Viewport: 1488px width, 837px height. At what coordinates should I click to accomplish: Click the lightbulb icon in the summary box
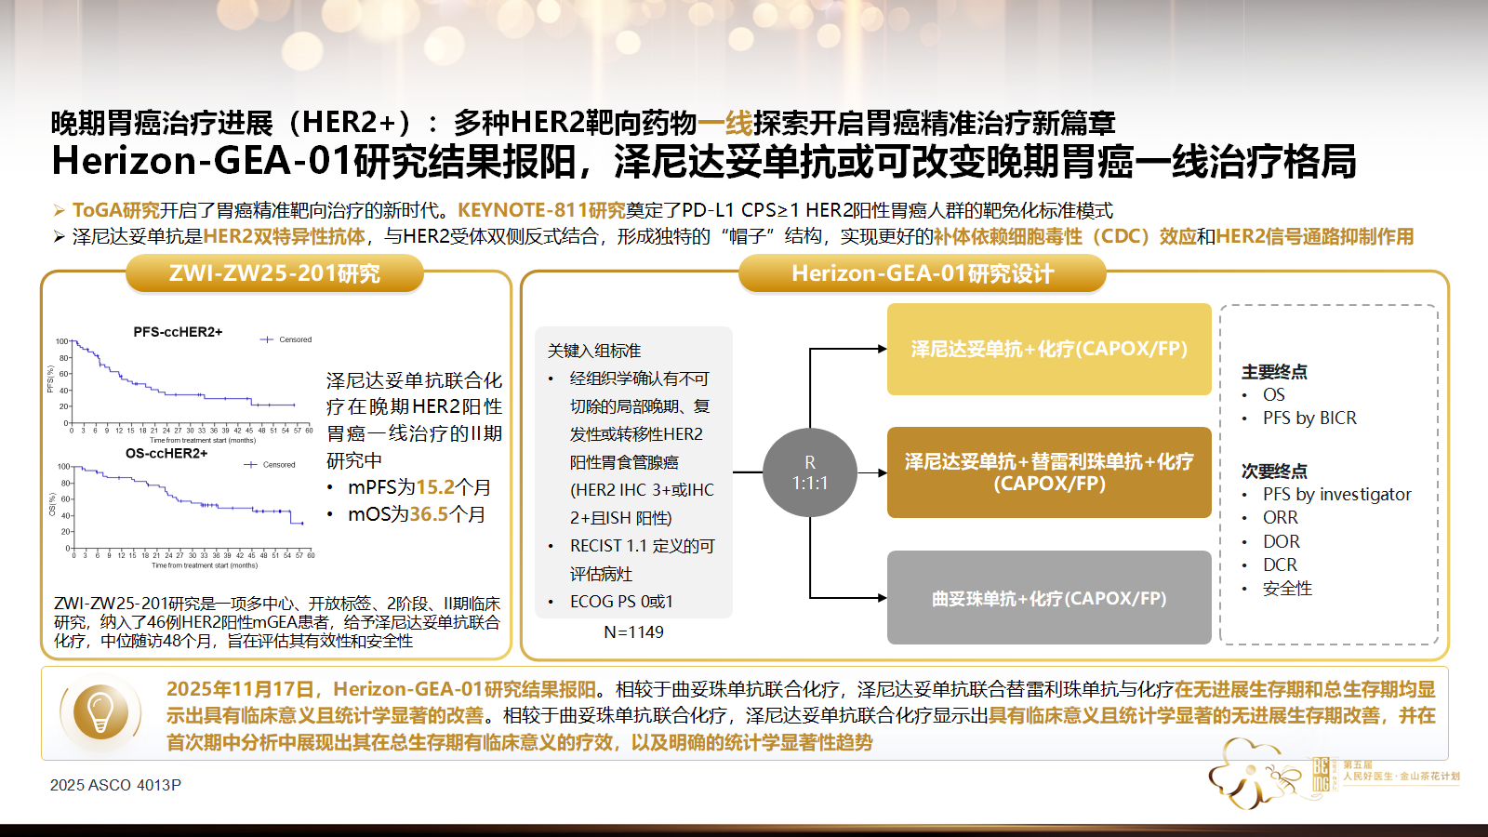click(x=100, y=712)
